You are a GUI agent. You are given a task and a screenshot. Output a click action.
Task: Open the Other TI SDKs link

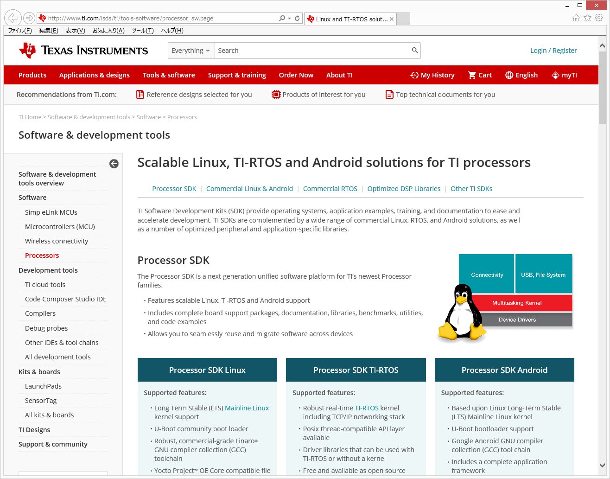coord(471,189)
